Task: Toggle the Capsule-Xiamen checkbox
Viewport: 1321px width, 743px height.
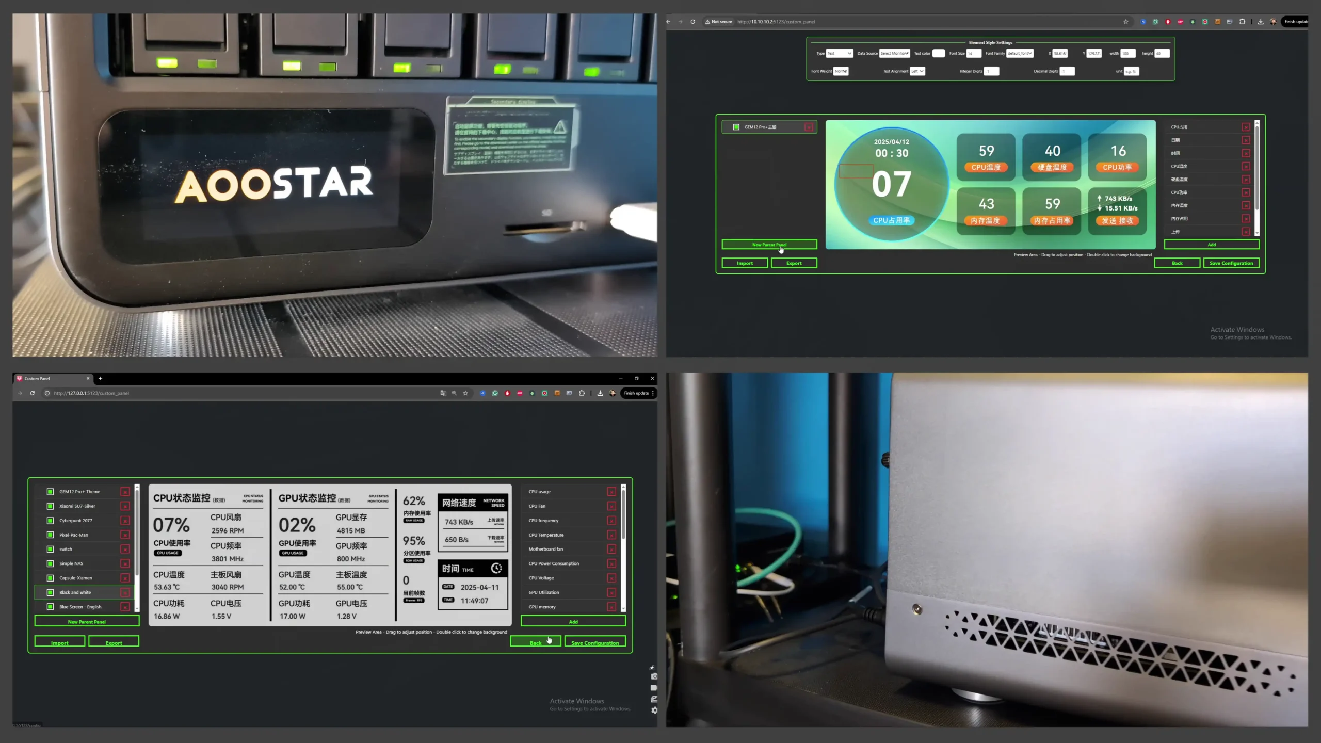Action: tap(50, 578)
